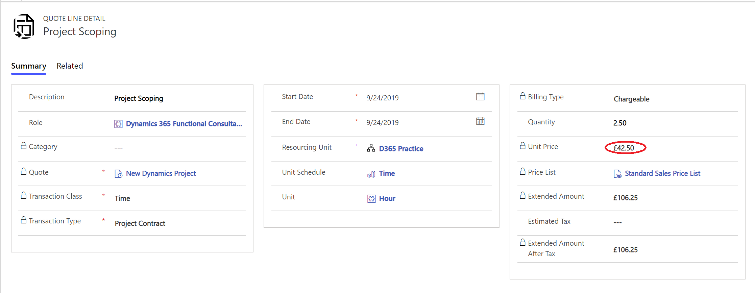This screenshot has width=755, height=293.
Task: Click the Description field value Project Scoping
Action: tap(139, 98)
